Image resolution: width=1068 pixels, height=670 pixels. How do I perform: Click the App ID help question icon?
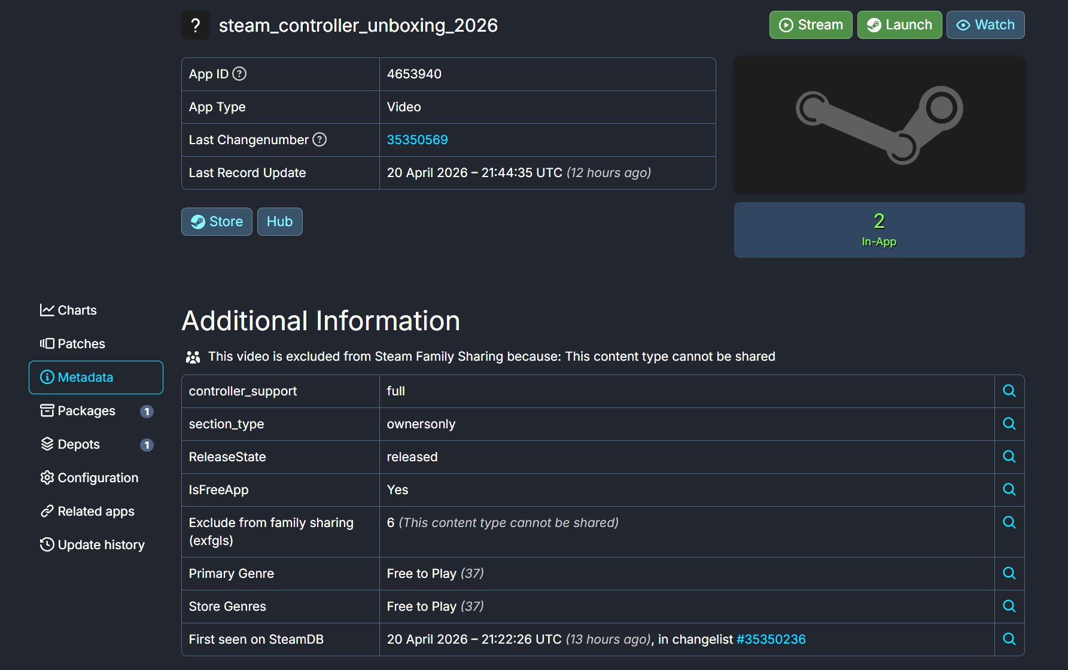(x=239, y=74)
